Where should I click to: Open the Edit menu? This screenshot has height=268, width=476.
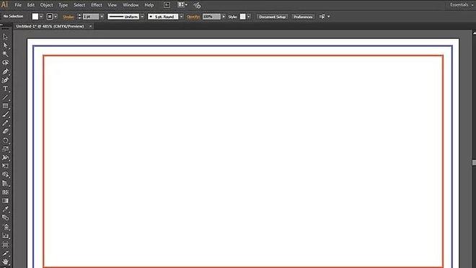point(31,5)
